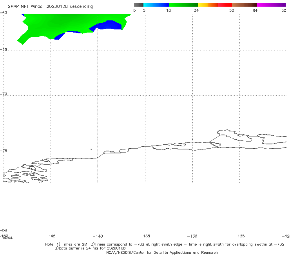Click the "64" color bar label
290x255 pixels.
point(255,10)
